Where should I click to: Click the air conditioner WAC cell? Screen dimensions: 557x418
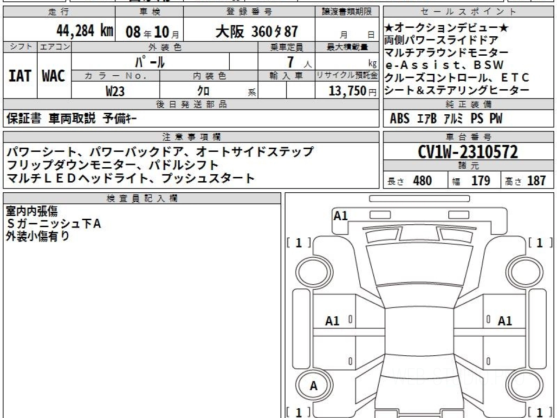point(54,76)
